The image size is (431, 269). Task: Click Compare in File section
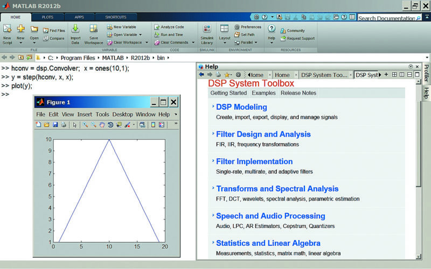click(x=54, y=38)
